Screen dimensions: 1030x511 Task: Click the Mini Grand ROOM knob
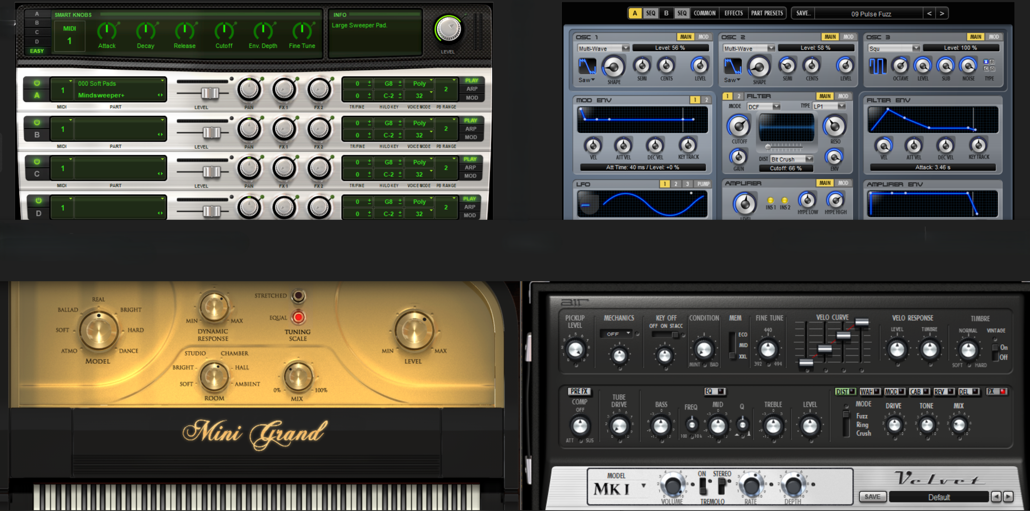(x=214, y=376)
